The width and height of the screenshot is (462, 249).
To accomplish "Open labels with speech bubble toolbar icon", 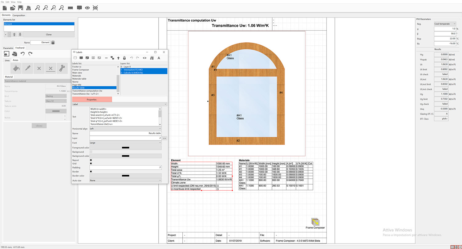I will tap(79, 8).
